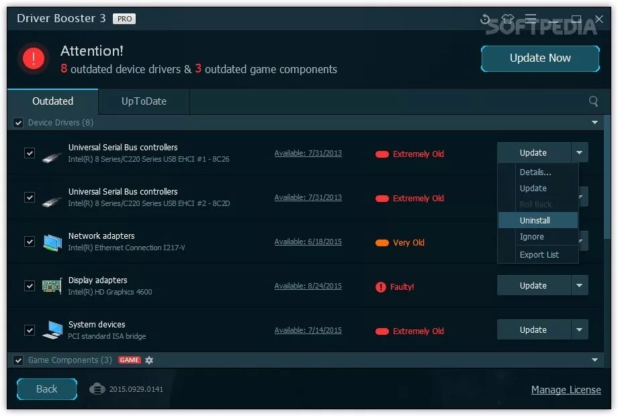Click the database version icon
Image resolution: width=618 pixels, height=416 pixels.
(x=97, y=389)
